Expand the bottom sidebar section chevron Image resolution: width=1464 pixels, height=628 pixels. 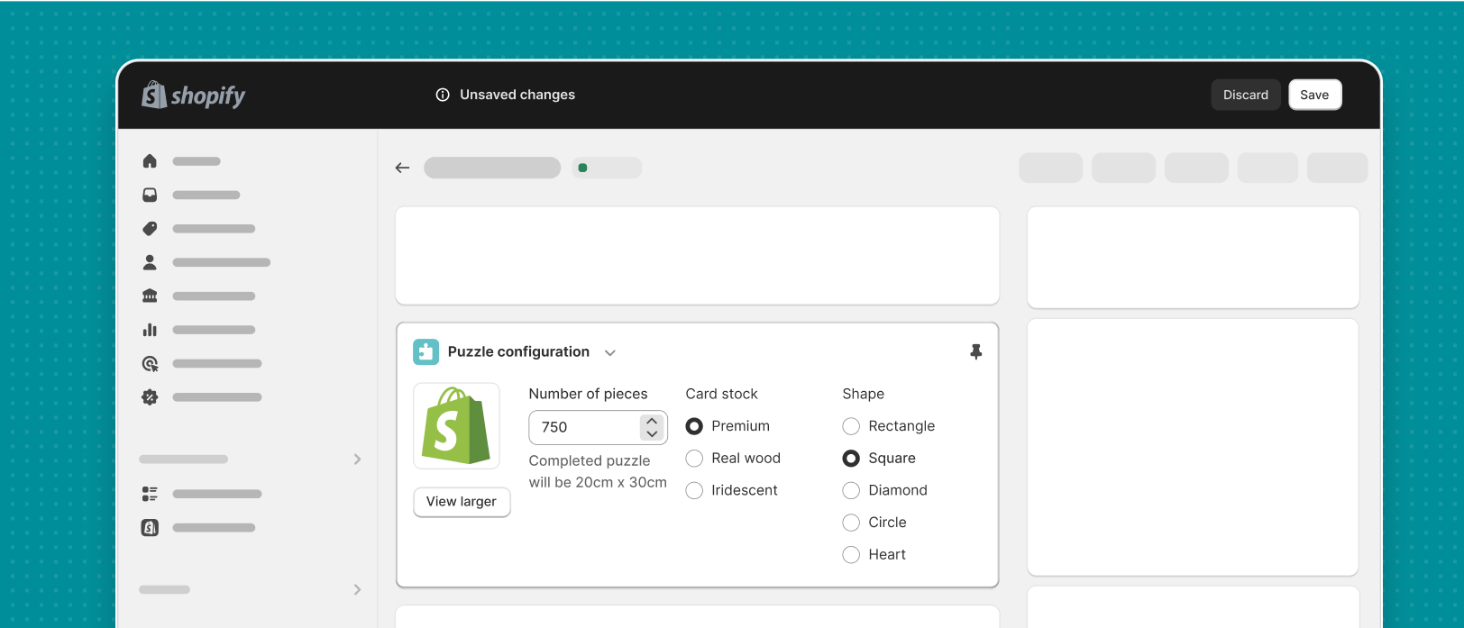coord(357,589)
